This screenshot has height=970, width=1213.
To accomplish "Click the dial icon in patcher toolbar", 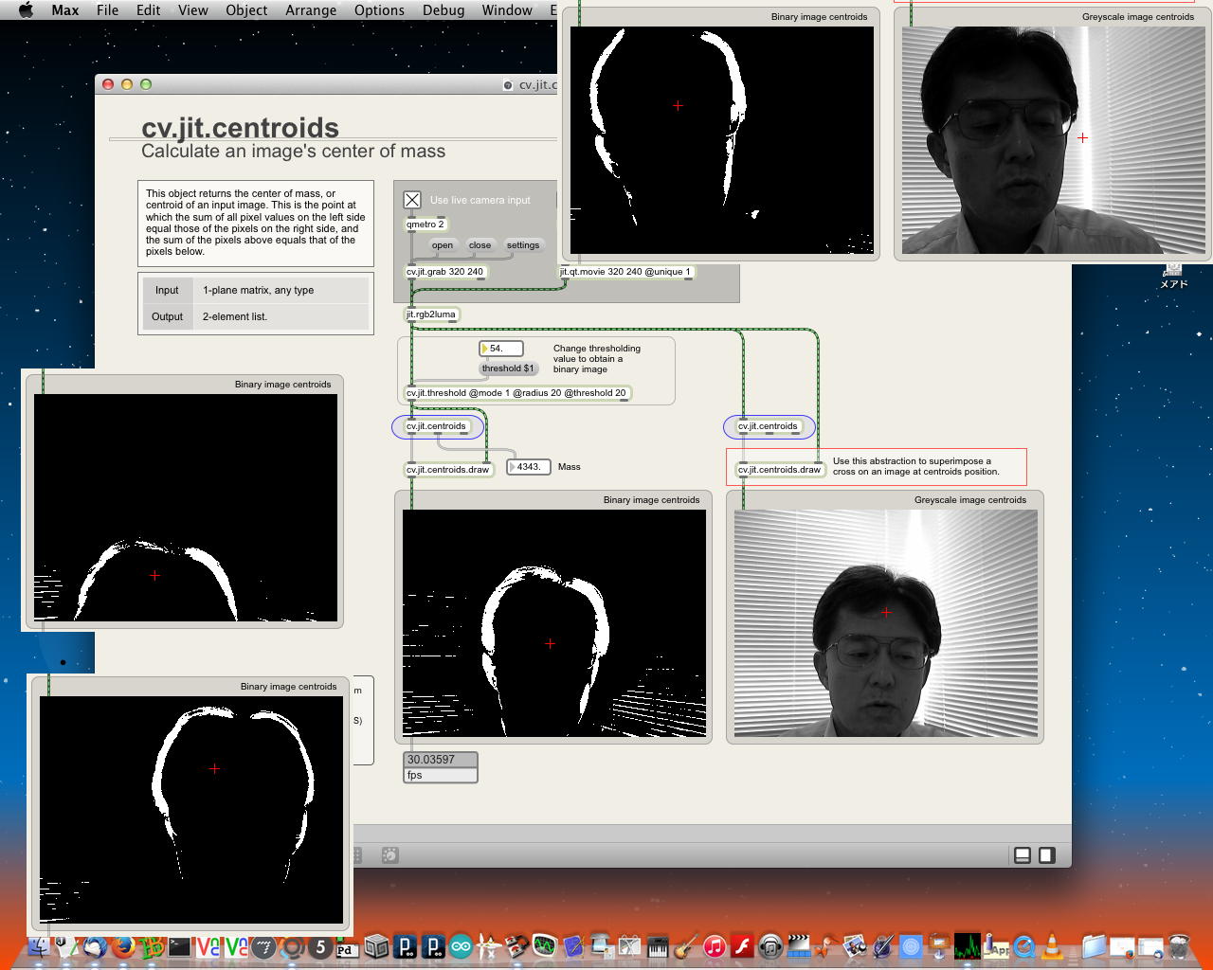I will pyautogui.click(x=389, y=855).
